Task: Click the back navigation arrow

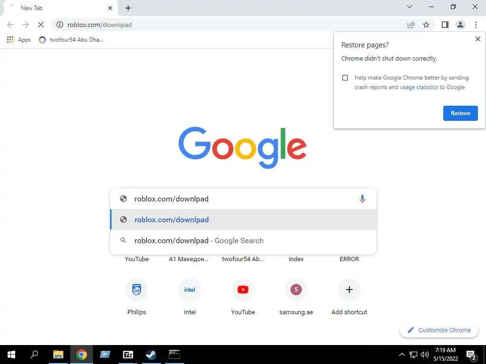Action: tap(10, 25)
